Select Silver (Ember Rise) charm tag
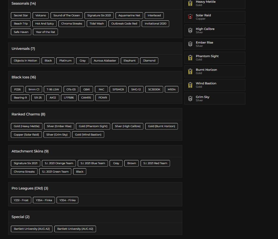The height and width of the screenshot is (239, 278). [59, 126]
